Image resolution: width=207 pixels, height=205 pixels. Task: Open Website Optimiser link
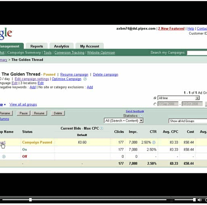coord(101,52)
